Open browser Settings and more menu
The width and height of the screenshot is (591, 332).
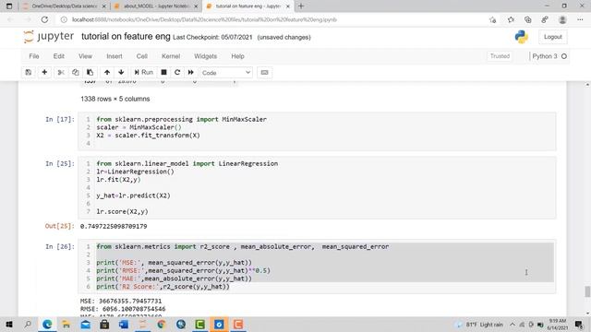click(580, 19)
